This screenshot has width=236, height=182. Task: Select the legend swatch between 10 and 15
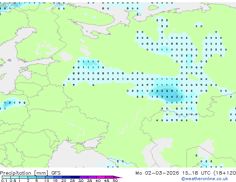[49, 177]
